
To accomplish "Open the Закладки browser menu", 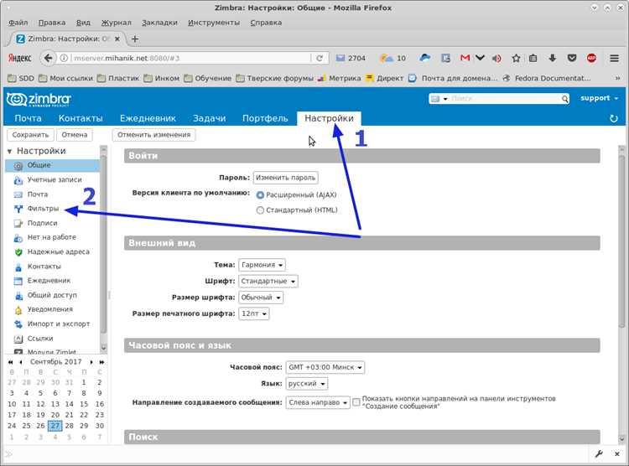I will point(159,23).
